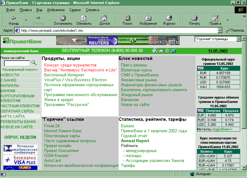Screen dimensions: 247x178
Task: Click the Назад (Back) toolbar button
Action: pos(14,20)
